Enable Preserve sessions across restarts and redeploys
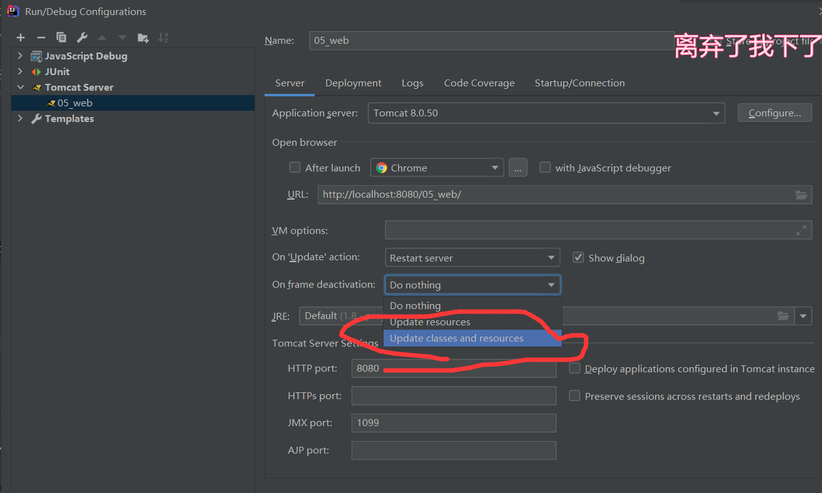This screenshot has width=822, height=493. [x=574, y=396]
